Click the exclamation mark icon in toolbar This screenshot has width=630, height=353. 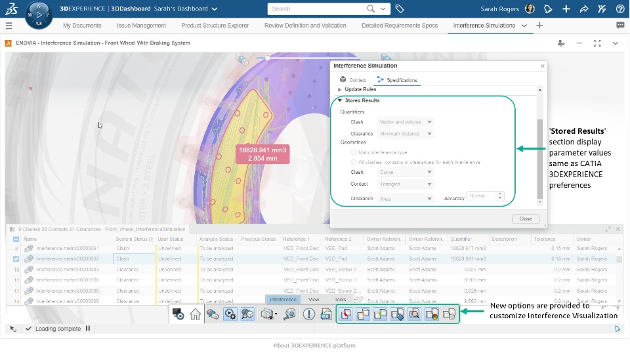pyautogui.click(x=309, y=314)
